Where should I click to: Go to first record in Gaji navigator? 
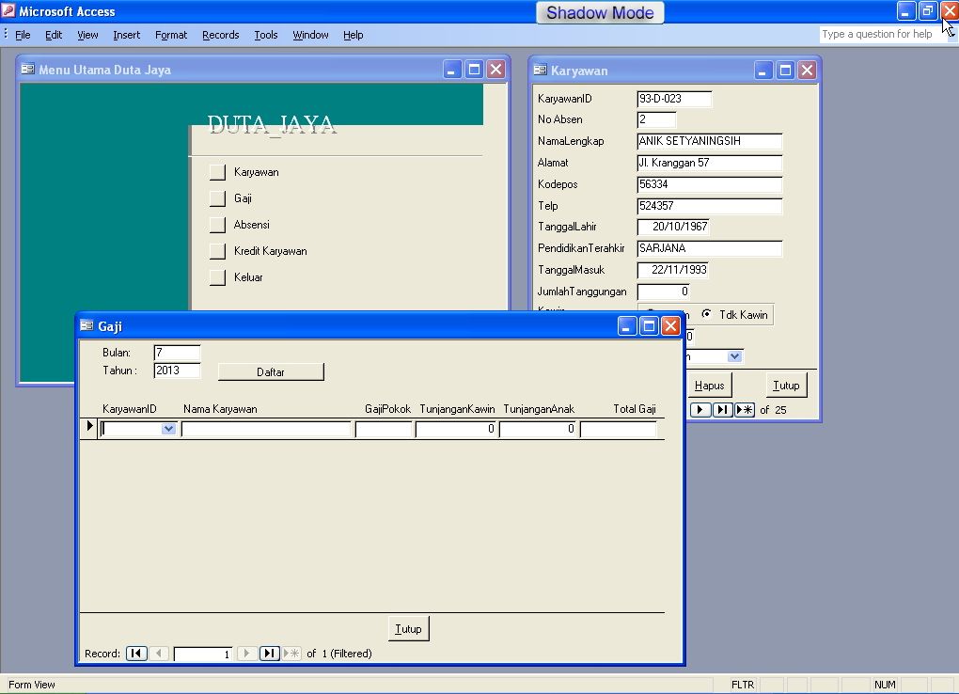pyautogui.click(x=136, y=654)
